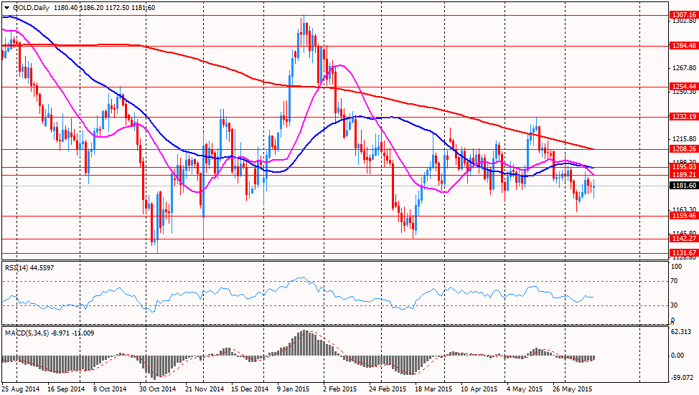Click the RSI scale value 100
The height and width of the screenshot is (395, 699).
[x=676, y=267]
